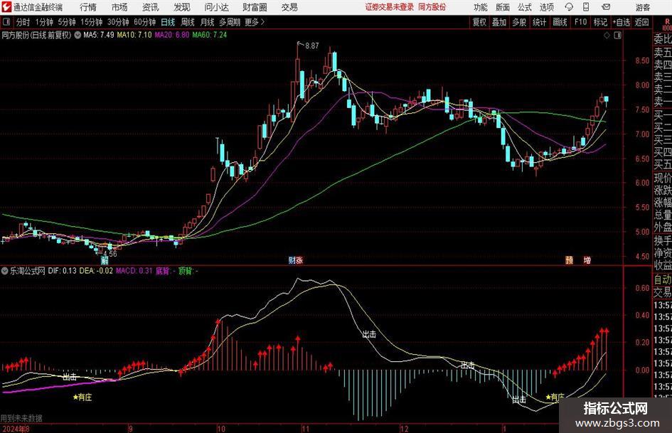Expand 更多 period options

[255, 22]
